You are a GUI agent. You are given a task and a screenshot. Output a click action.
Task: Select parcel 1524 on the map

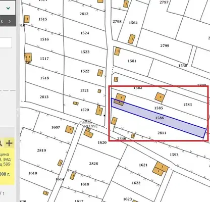85,33
